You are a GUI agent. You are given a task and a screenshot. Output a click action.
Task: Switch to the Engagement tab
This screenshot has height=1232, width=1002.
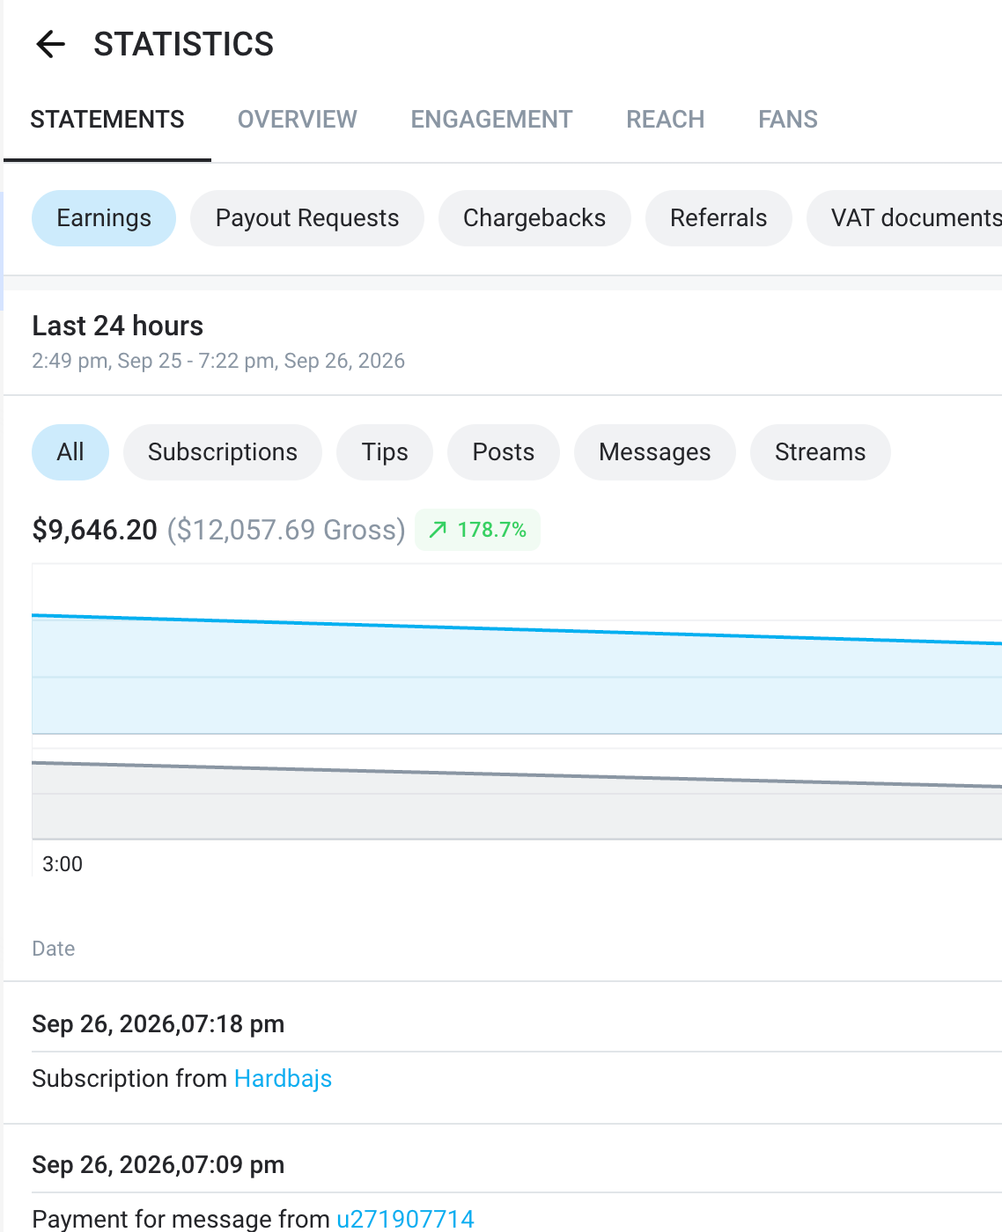pos(491,120)
